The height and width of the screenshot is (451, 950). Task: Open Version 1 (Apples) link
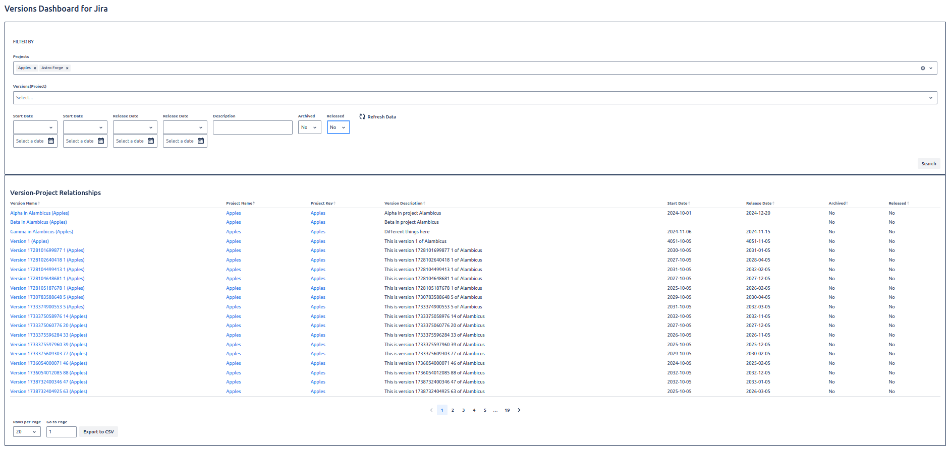click(x=29, y=241)
